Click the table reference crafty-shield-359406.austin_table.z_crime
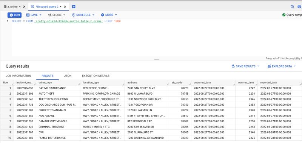Screen dimensions: 302x143 pos(69,21)
